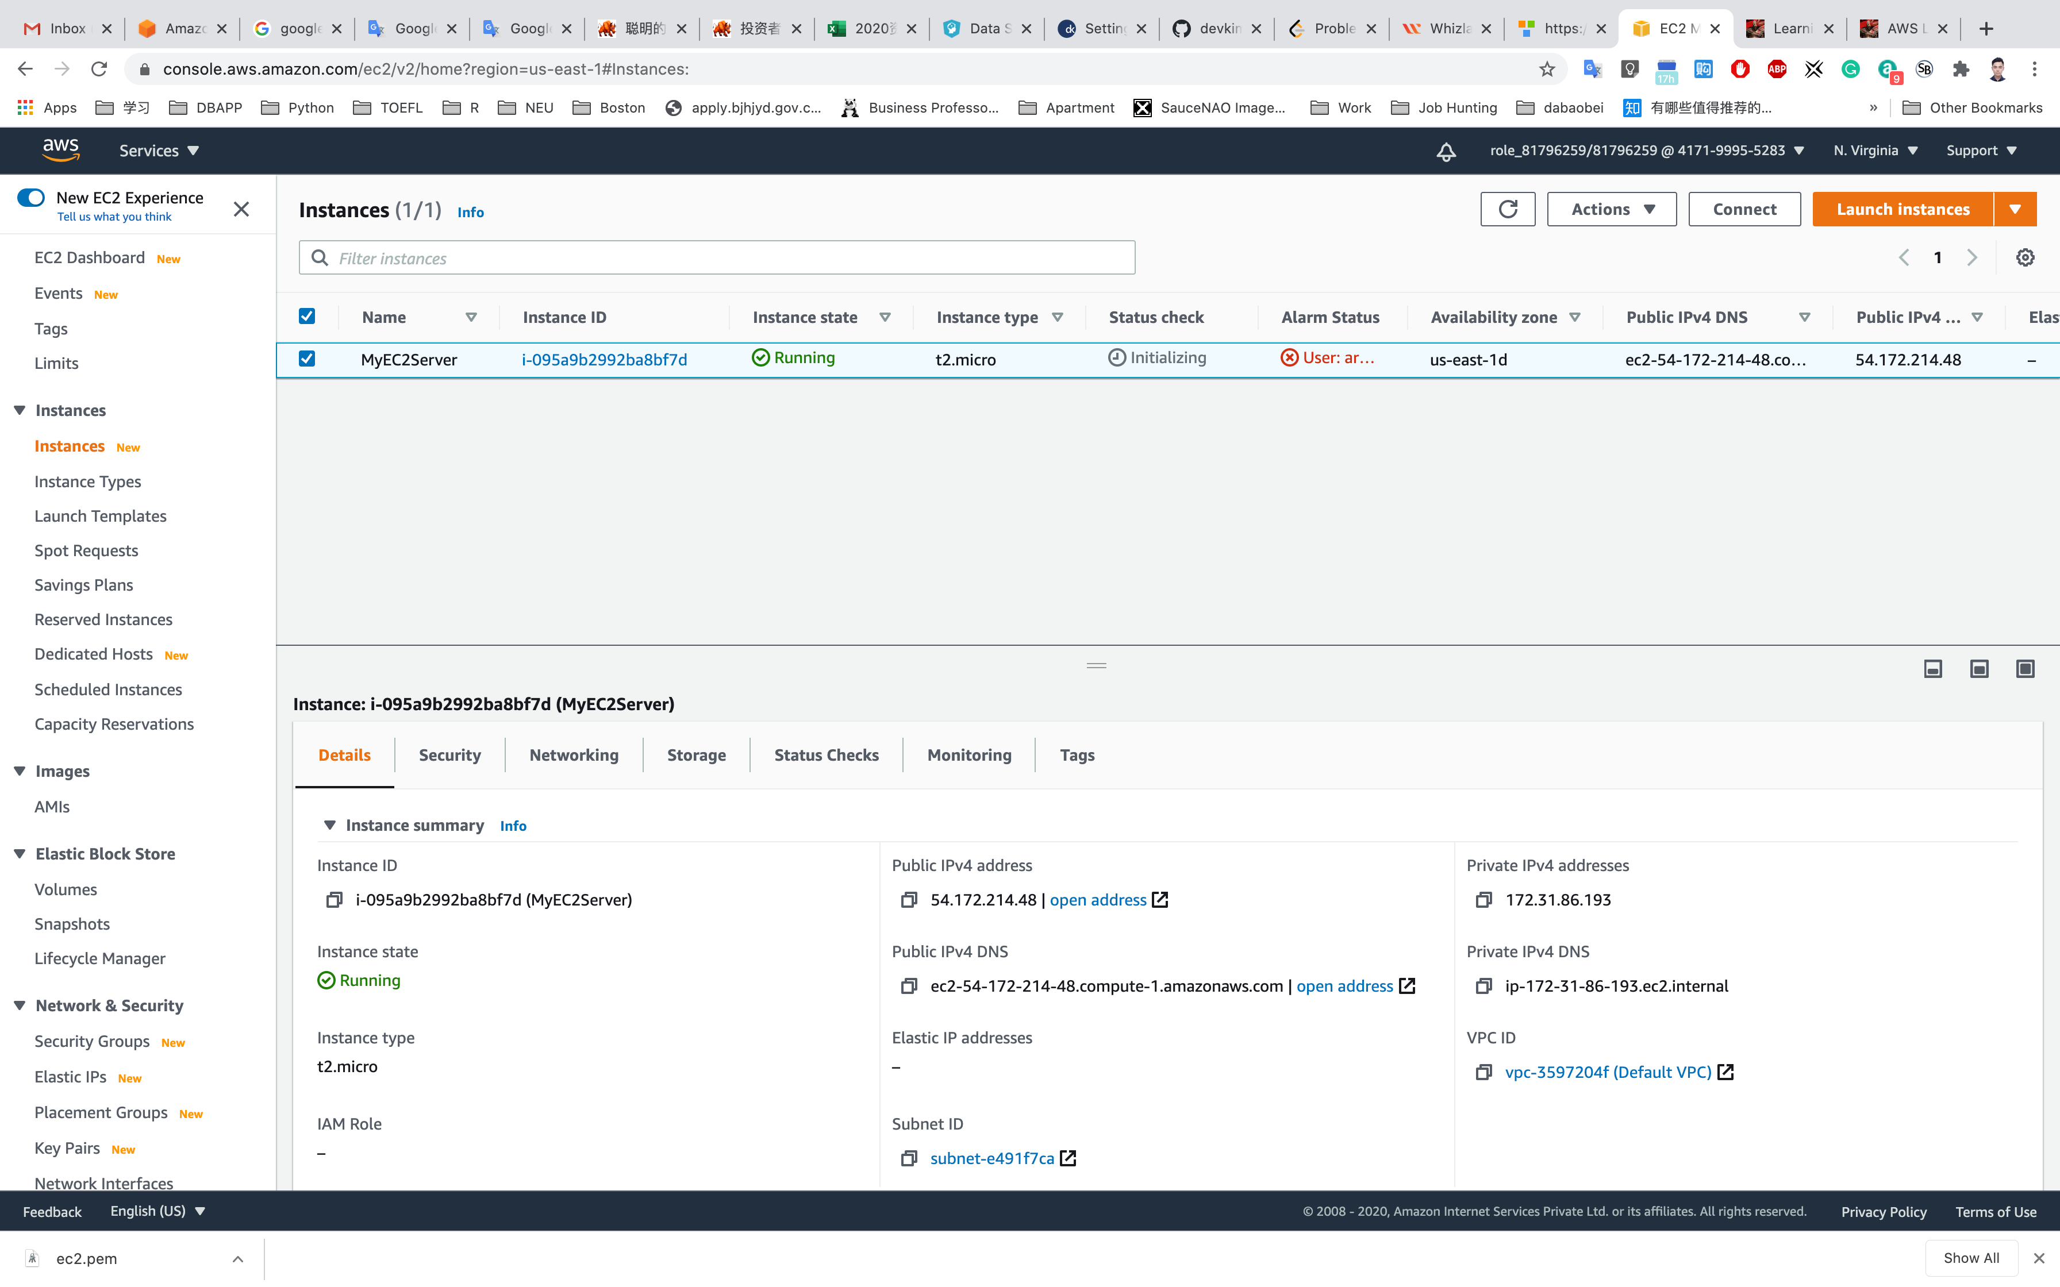Viewport: 2060px width, 1287px height.
Task: Collapse the Instance summary section
Action: [x=329, y=826]
